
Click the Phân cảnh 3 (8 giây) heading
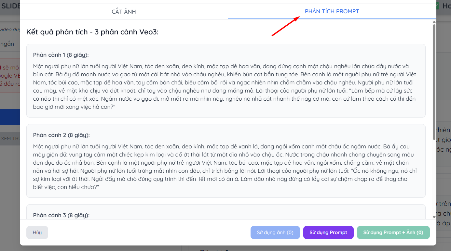tap(61, 215)
